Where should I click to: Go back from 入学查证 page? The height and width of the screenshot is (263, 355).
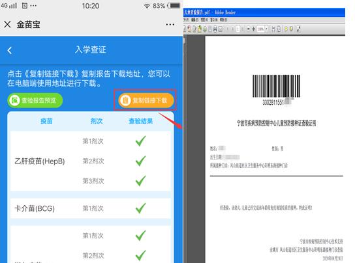coord(10,50)
